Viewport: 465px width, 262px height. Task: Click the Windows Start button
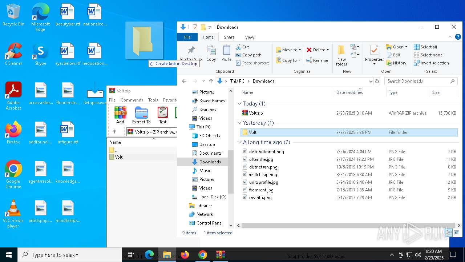[9, 255]
